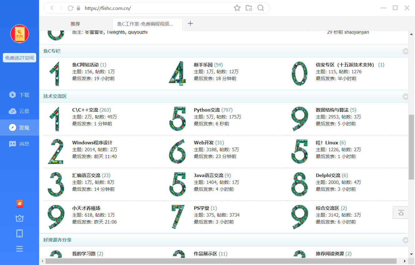Click the 技术交流区 section heading
The image size is (415, 265).
tap(55, 96)
